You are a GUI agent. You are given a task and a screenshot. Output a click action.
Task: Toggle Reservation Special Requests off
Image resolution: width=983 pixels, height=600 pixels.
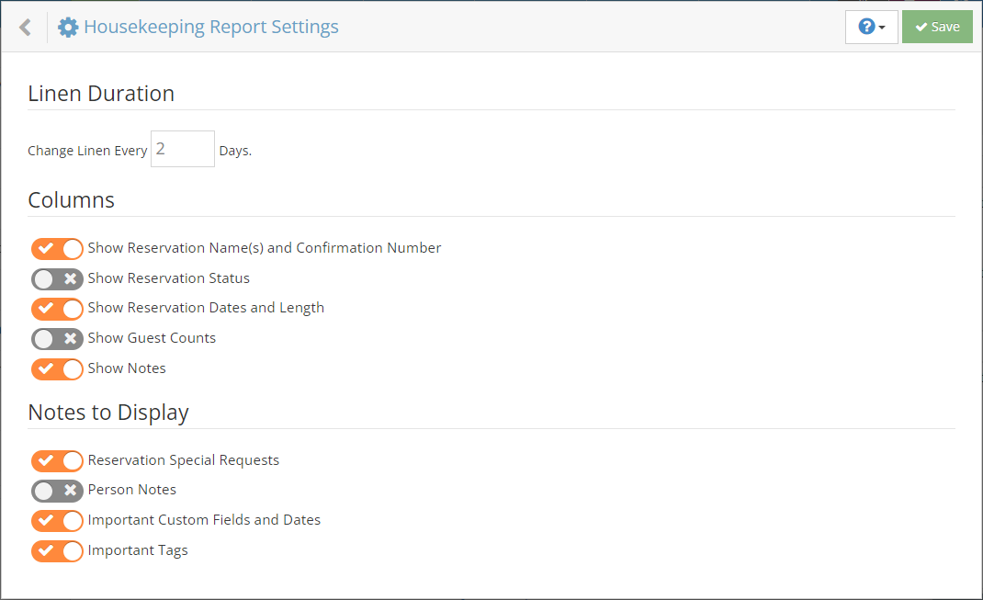coord(57,460)
